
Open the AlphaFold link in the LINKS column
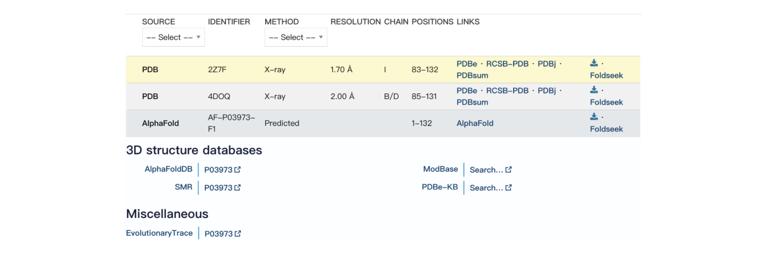[x=475, y=123]
